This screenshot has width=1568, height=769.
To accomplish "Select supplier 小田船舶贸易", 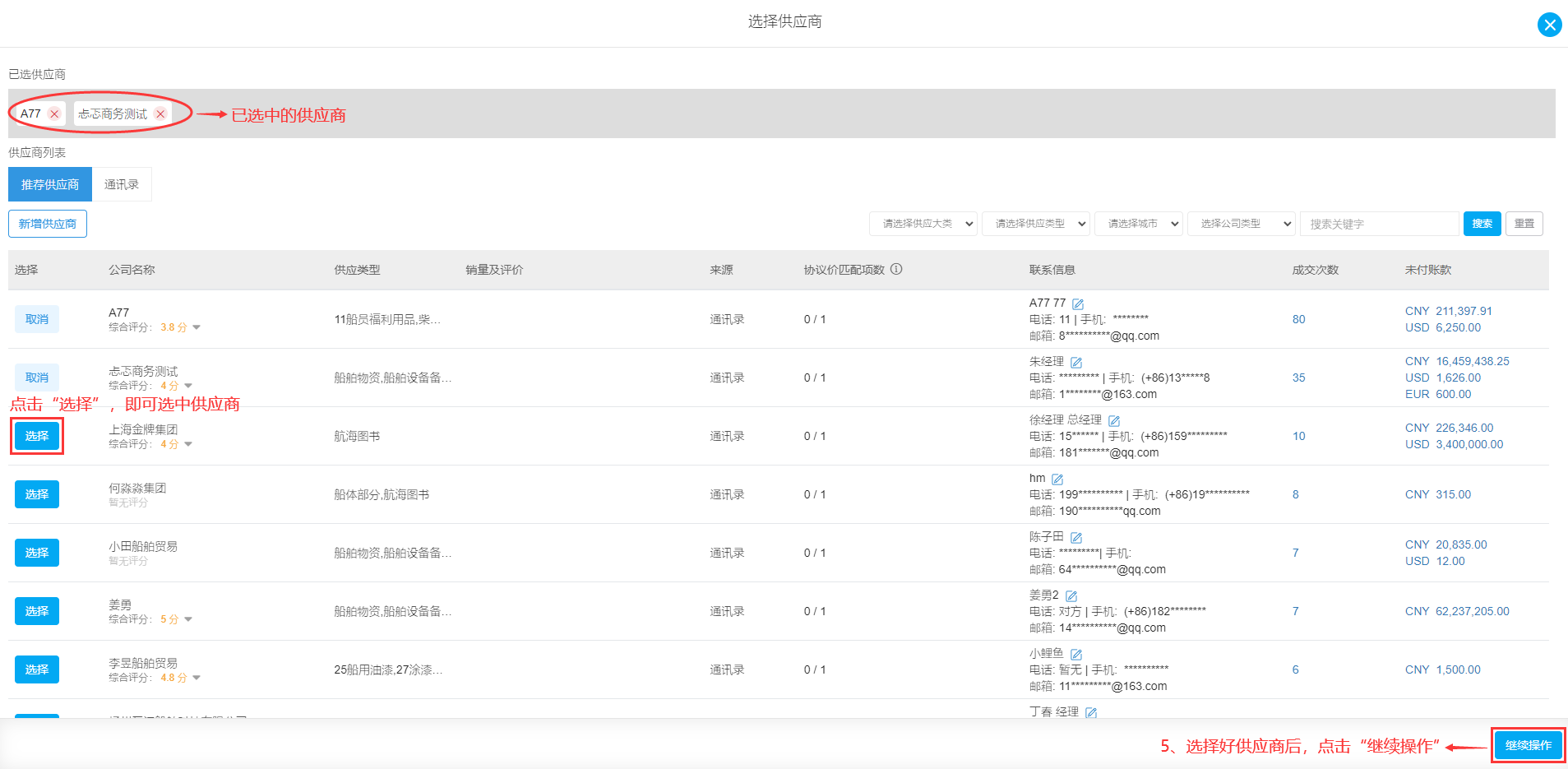I will (x=37, y=553).
